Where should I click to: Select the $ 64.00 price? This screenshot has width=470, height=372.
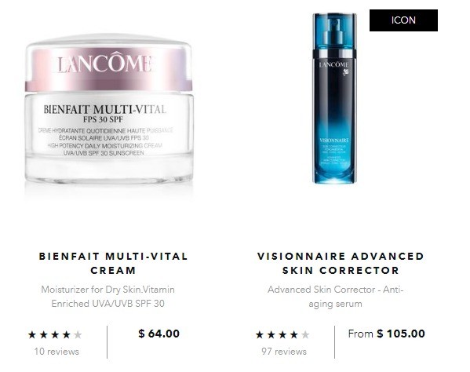(158, 334)
